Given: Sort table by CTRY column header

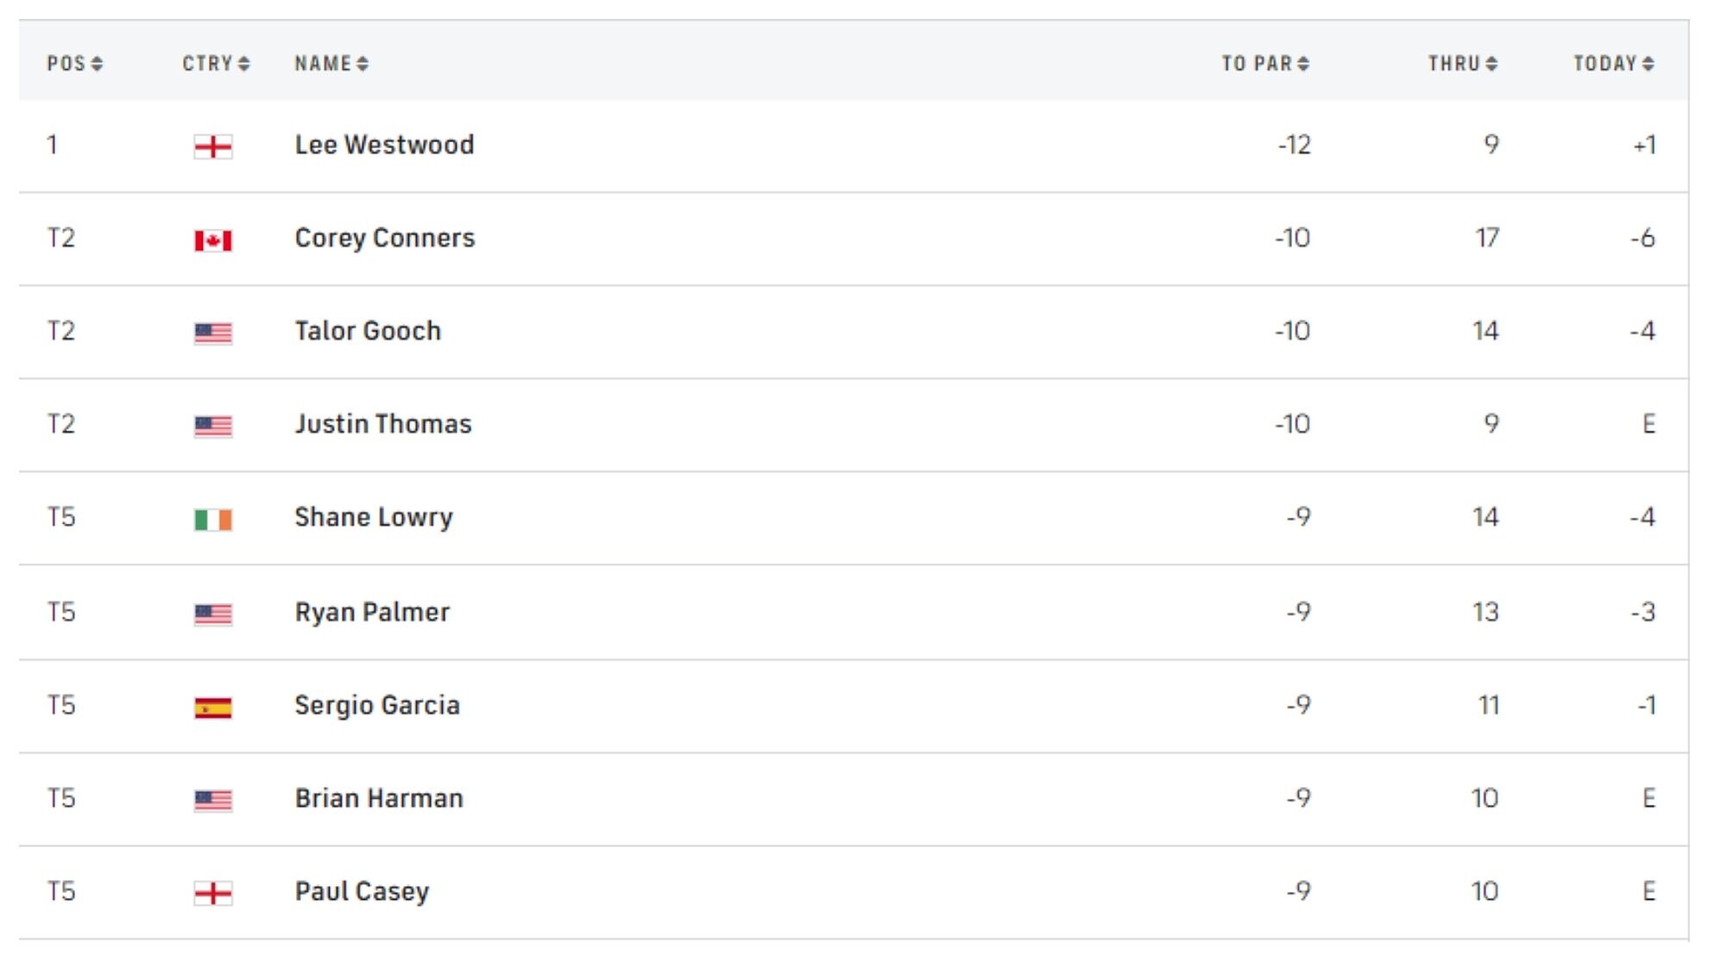Looking at the screenshot, I should click(216, 64).
